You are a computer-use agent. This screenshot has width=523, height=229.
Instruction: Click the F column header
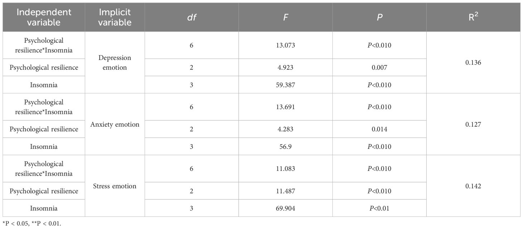286,17
